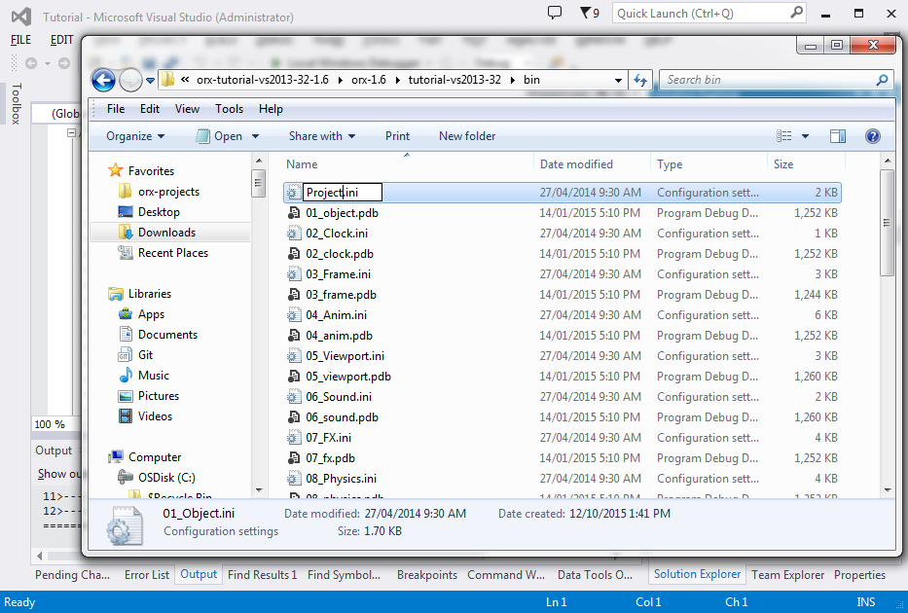Screen dimensions: 908x613
Task: Select the 05_viewport.pdb file
Action: pos(348,377)
